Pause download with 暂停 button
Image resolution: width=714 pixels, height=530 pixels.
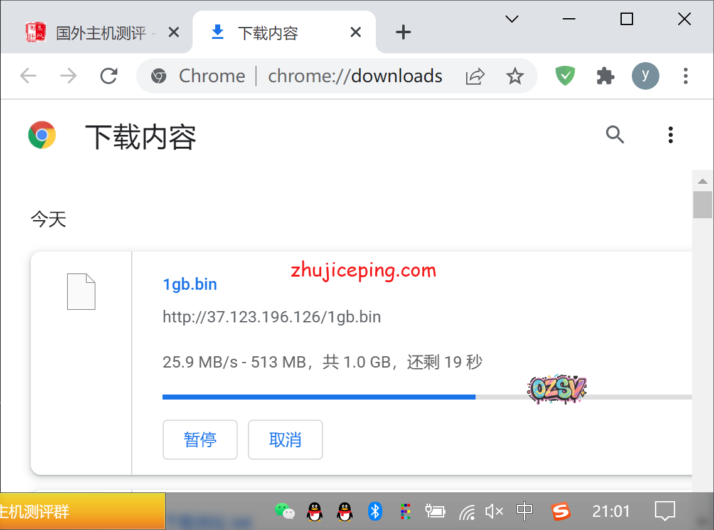[x=200, y=440]
